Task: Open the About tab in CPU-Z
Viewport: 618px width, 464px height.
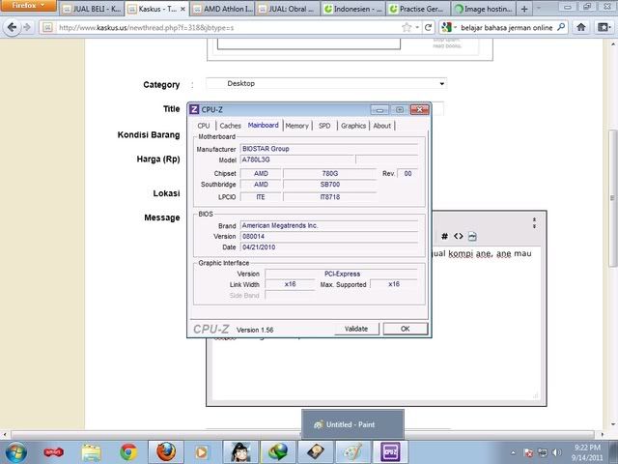Action: 382,126
